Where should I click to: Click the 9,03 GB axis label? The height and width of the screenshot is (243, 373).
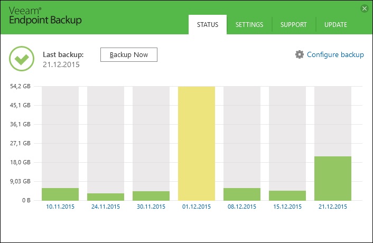[x=20, y=181]
